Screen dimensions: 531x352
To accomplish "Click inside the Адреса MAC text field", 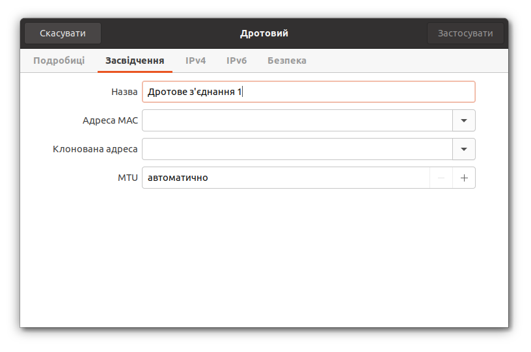I will click(x=297, y=120).
